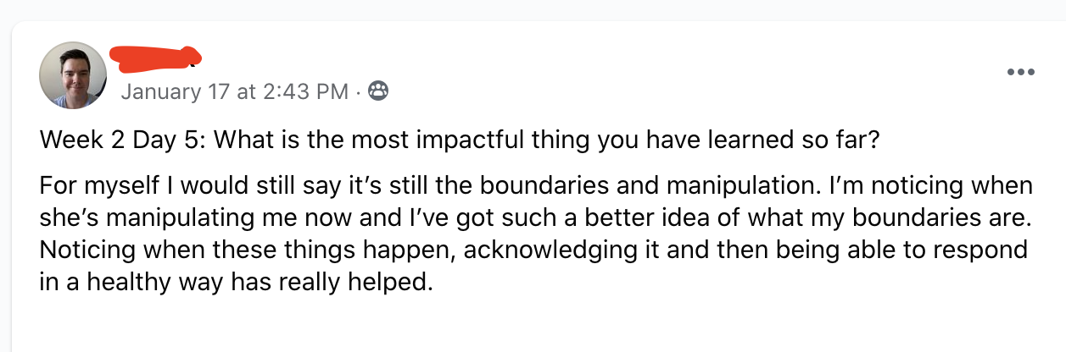Click the group audience icon beside timestamp
Viewport: 1066px width, 352px height.
tap(378, 91)
